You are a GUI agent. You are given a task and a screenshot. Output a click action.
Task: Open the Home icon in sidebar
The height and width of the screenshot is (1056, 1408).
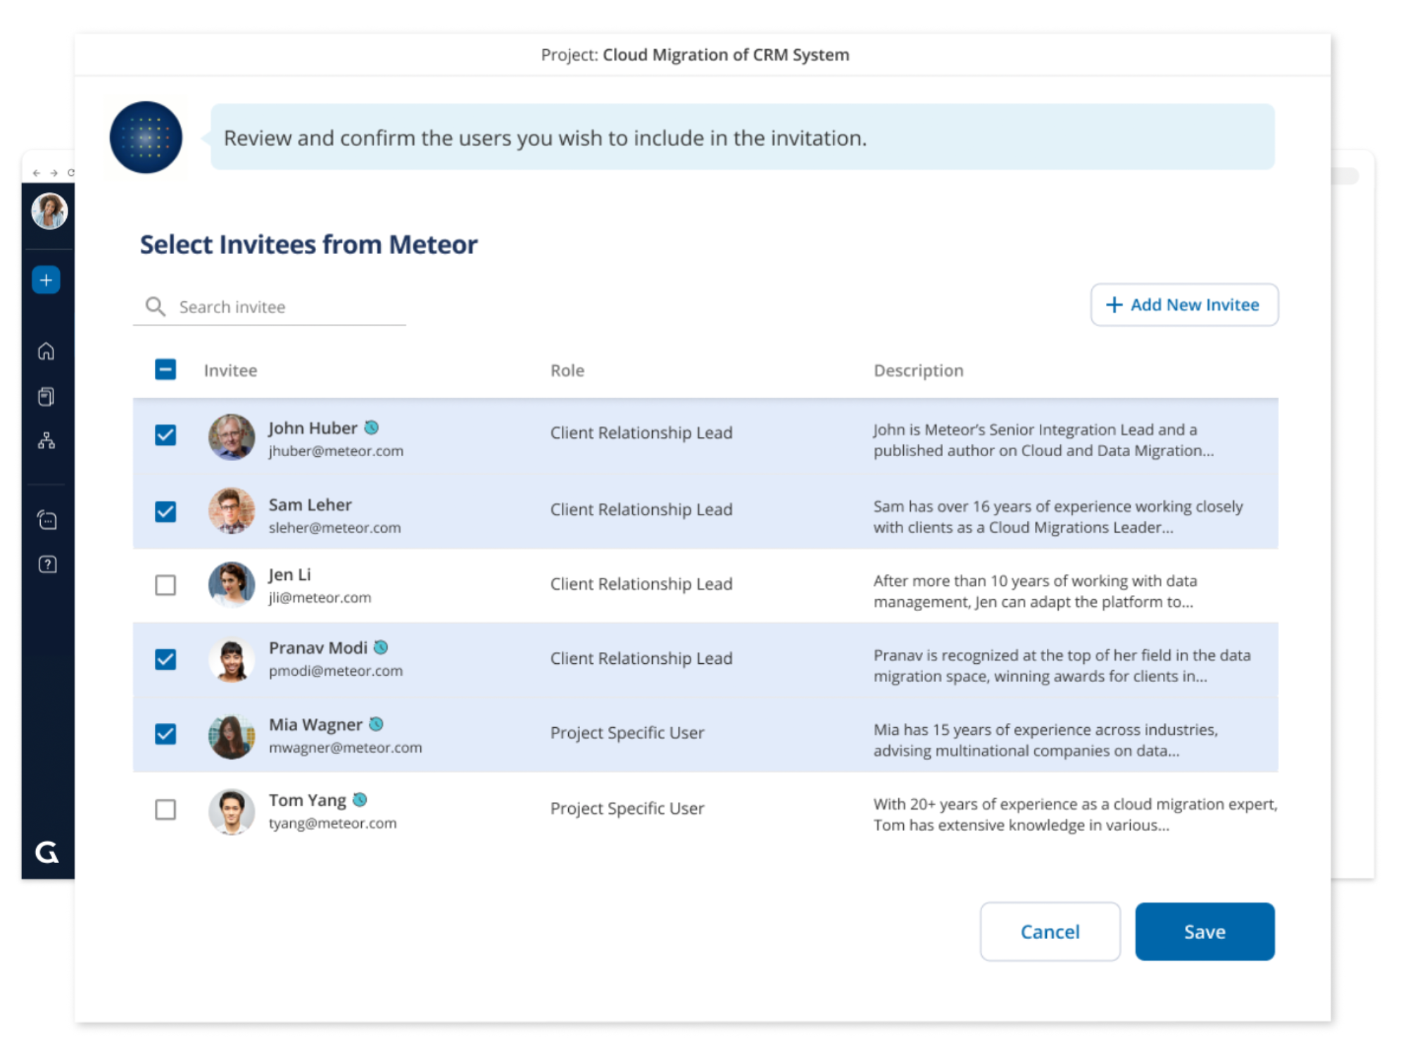point(46,351)
